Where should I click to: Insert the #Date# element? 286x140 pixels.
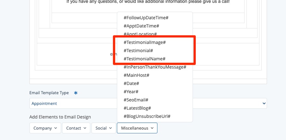tap(131, 83)
